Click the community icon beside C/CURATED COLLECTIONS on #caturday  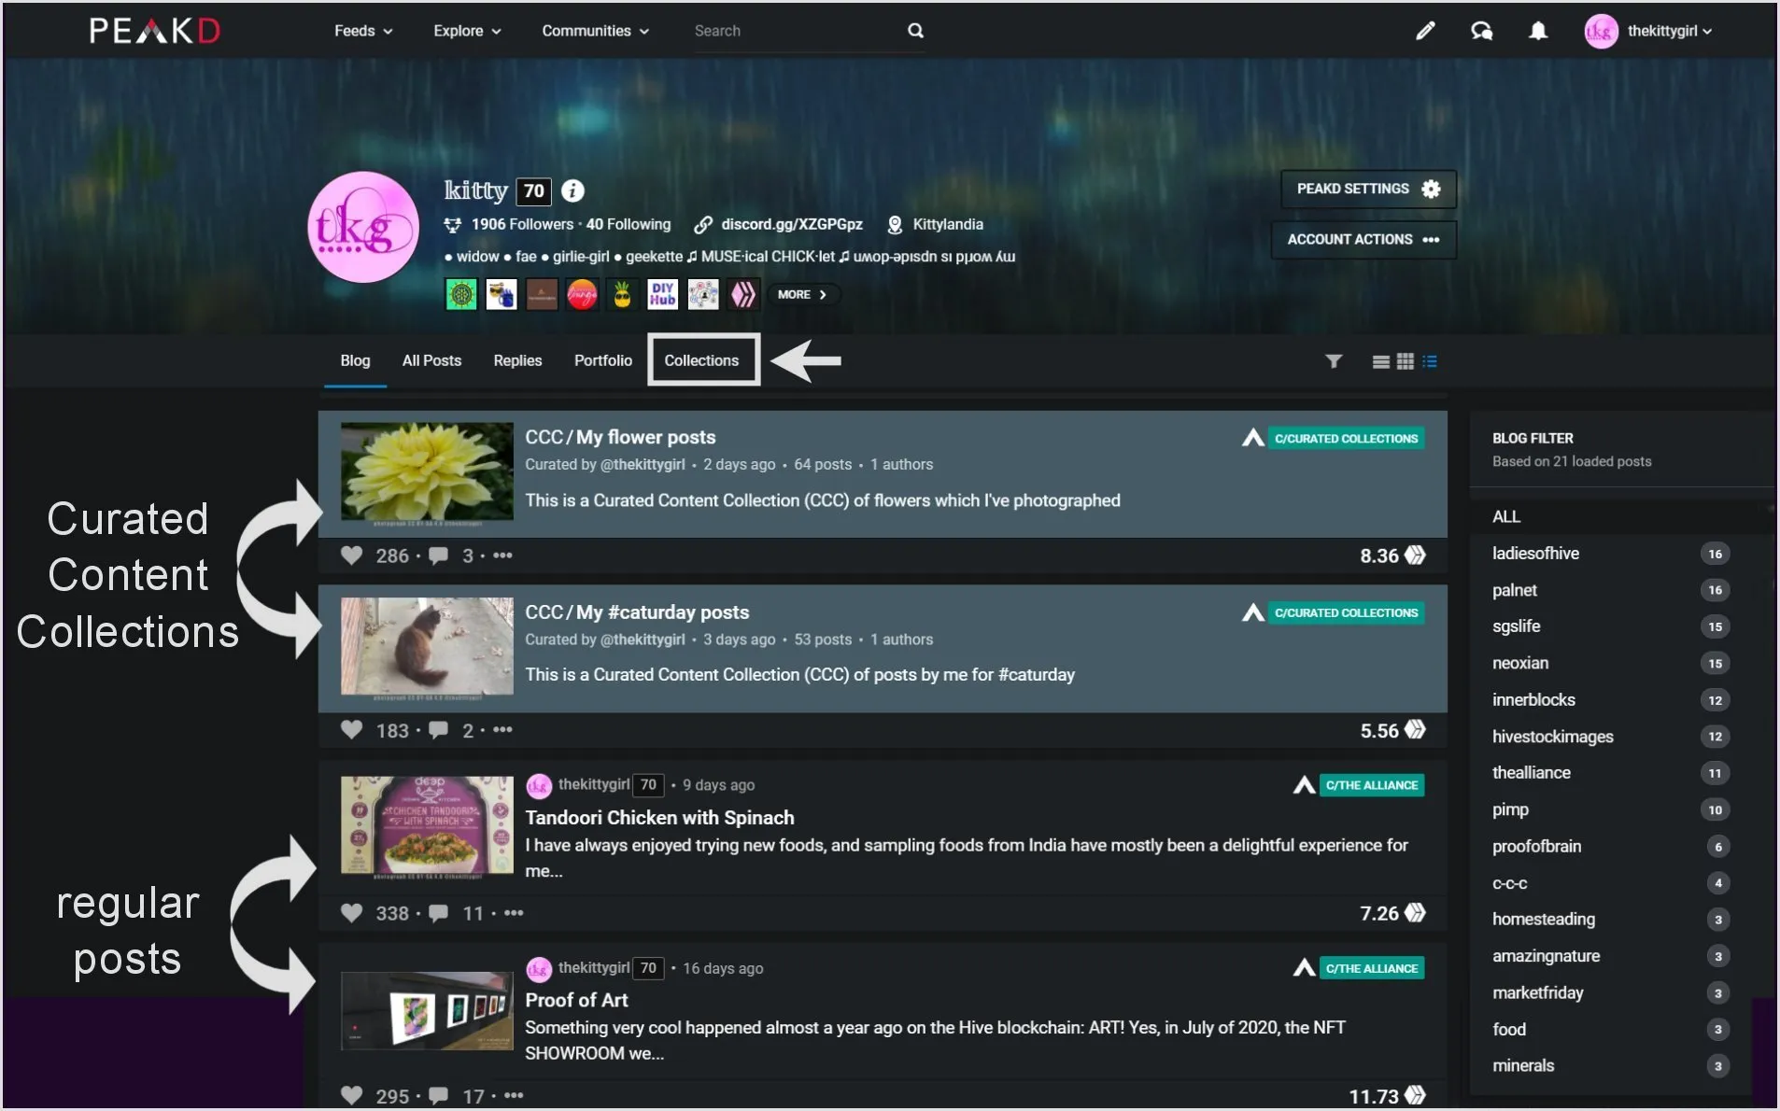pyautogui.click(x=1252, y=612)
